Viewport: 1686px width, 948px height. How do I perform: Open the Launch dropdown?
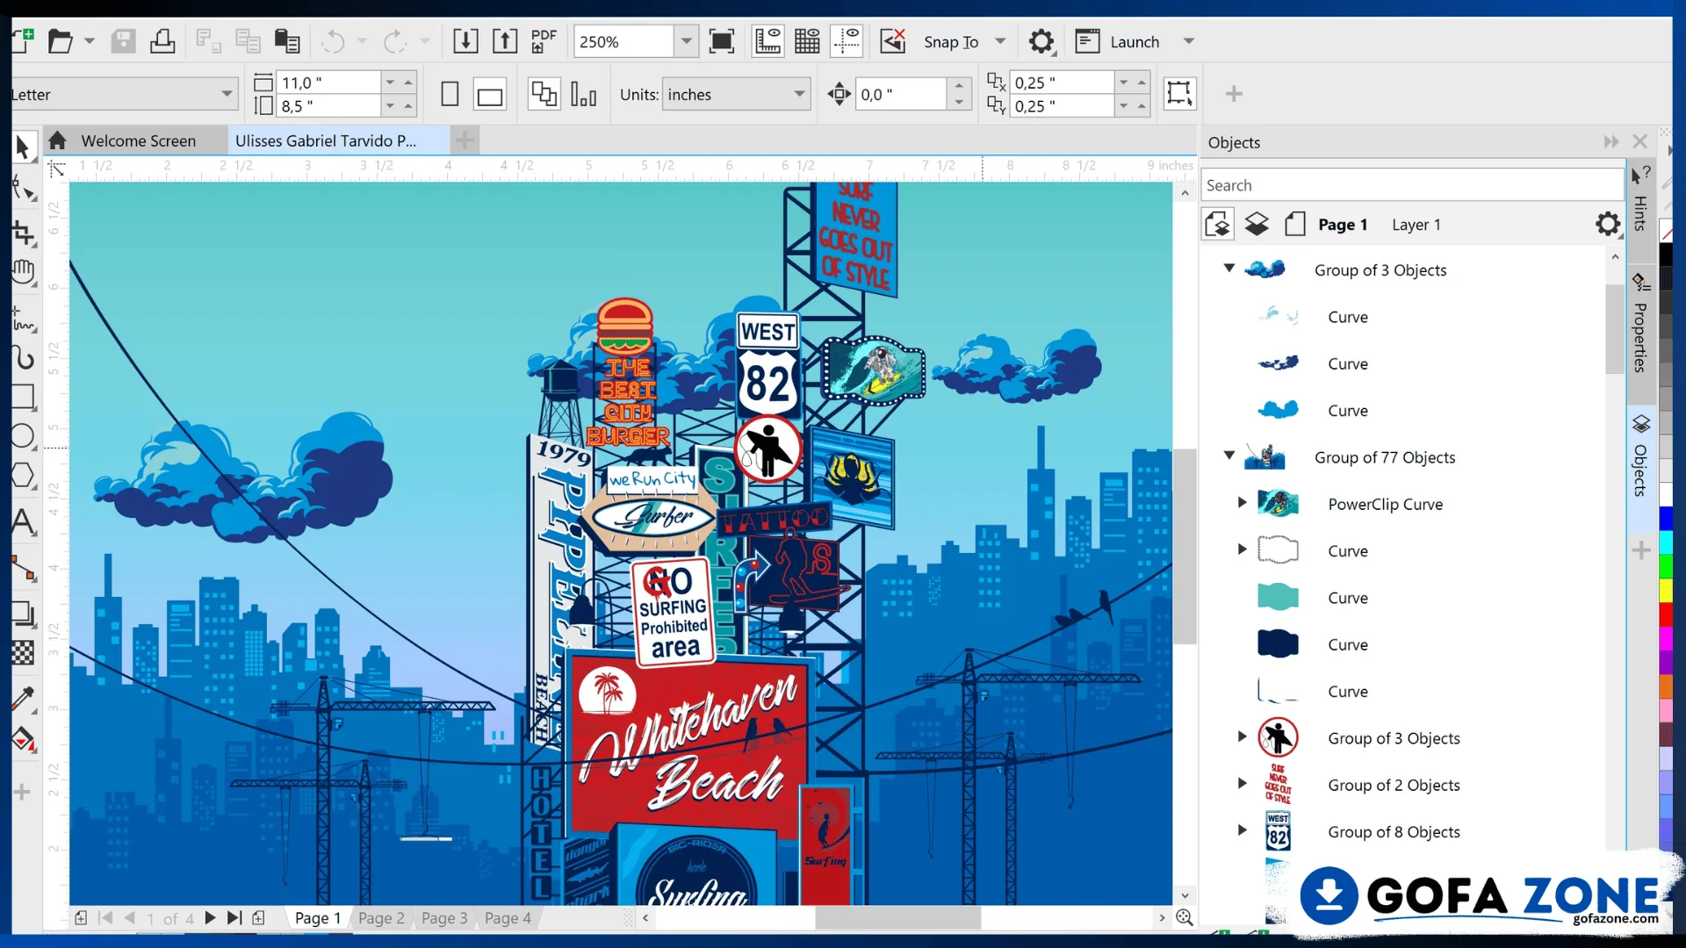pyautogui.click(x=1189, y=41)
